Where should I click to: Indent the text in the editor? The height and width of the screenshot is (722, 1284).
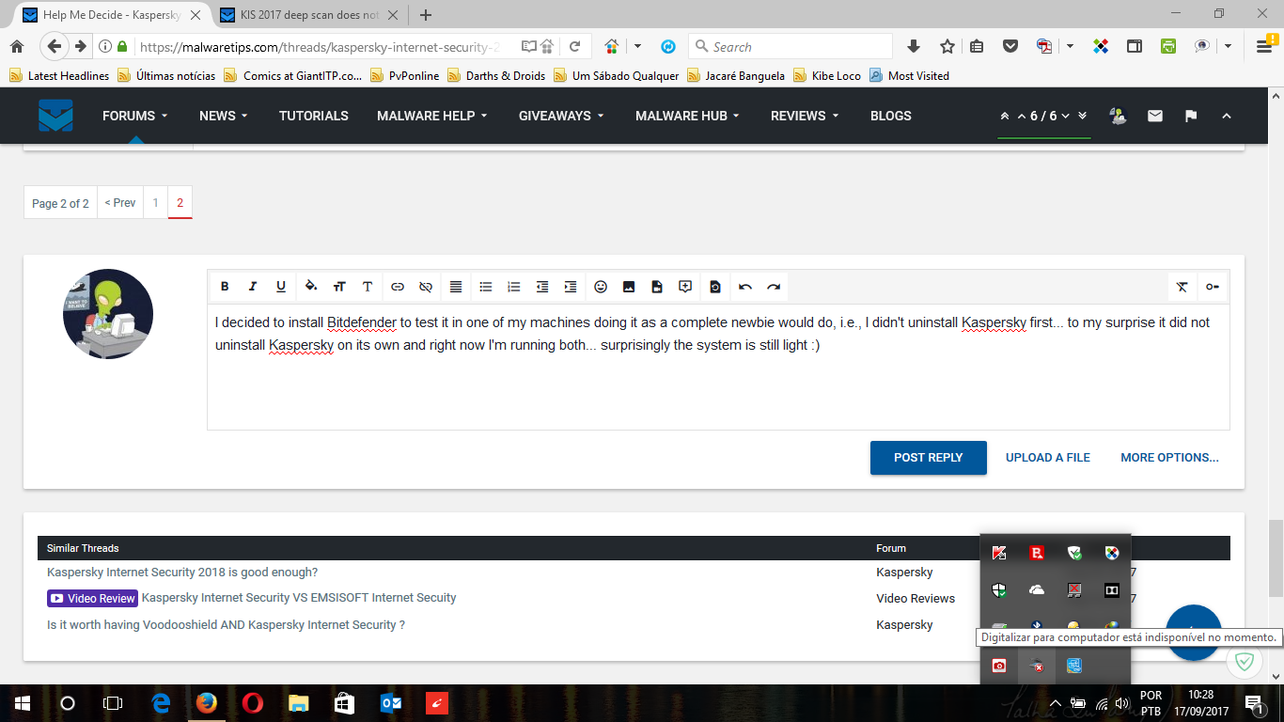pos(571,287)
